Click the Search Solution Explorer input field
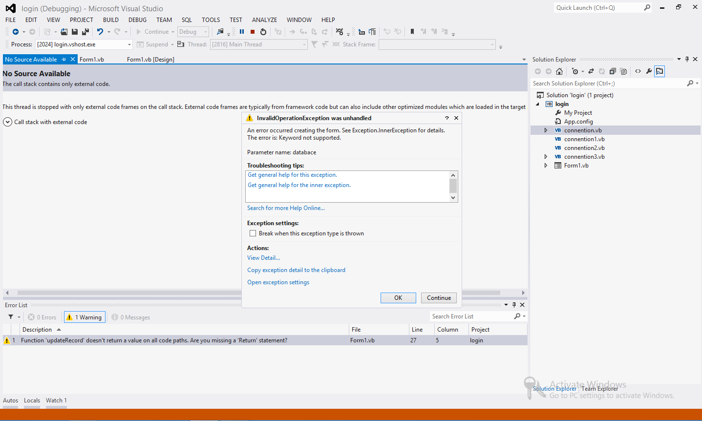The width and height of the screenshot is (702, 421). [608, 84]
